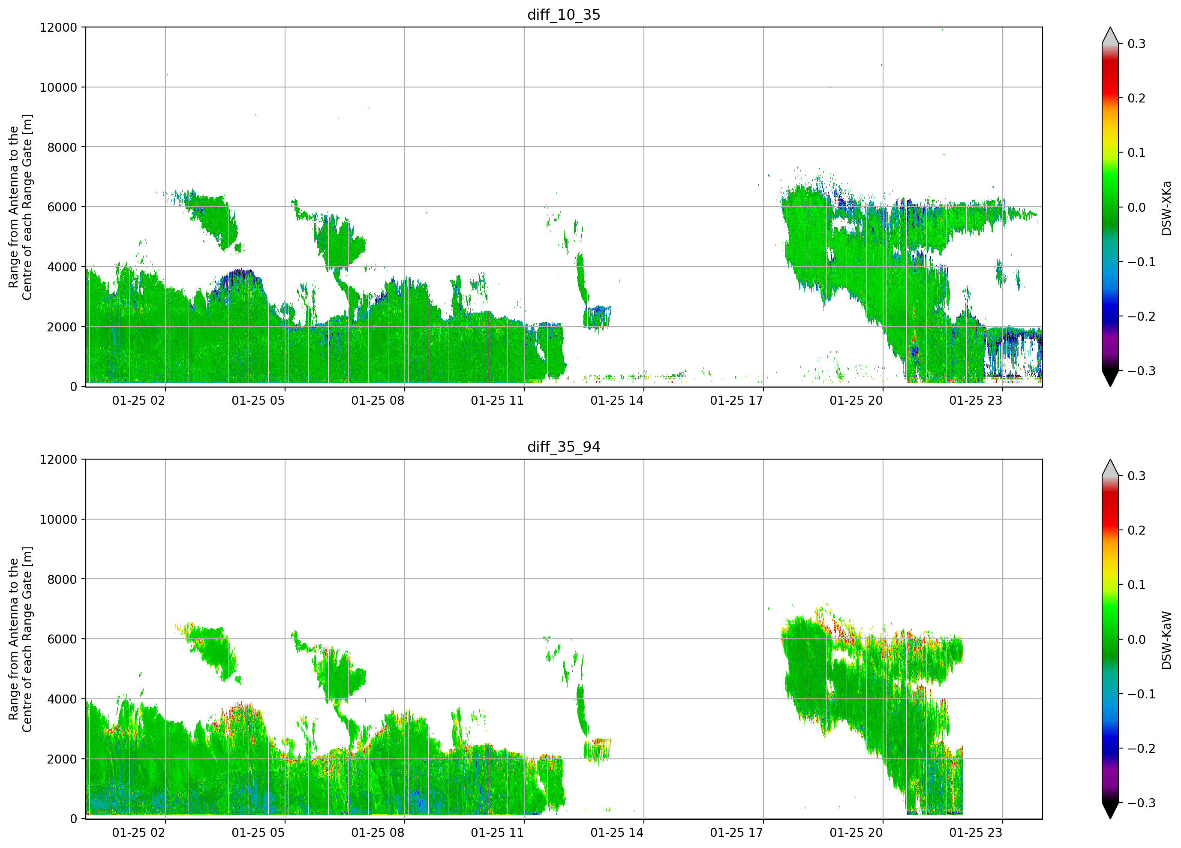Click the 0.0 tick on DSW-KaW colorbar
This screenshot has height=848, width=1181.
1137,640
